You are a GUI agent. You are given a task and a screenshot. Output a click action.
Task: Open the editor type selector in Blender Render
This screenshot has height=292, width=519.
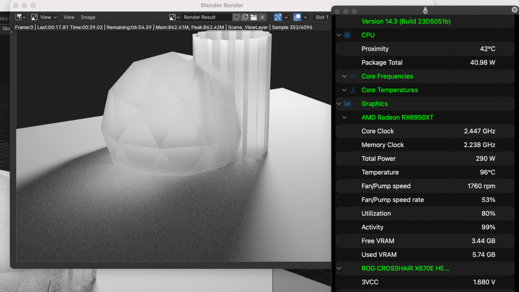point(21,17)
